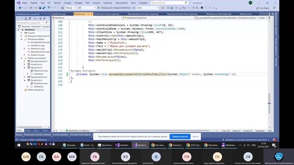Expand the BoundariesForm.h node
Image resolution: width=294 pixels, height=165 pixels.
click(x=24, y=61)
